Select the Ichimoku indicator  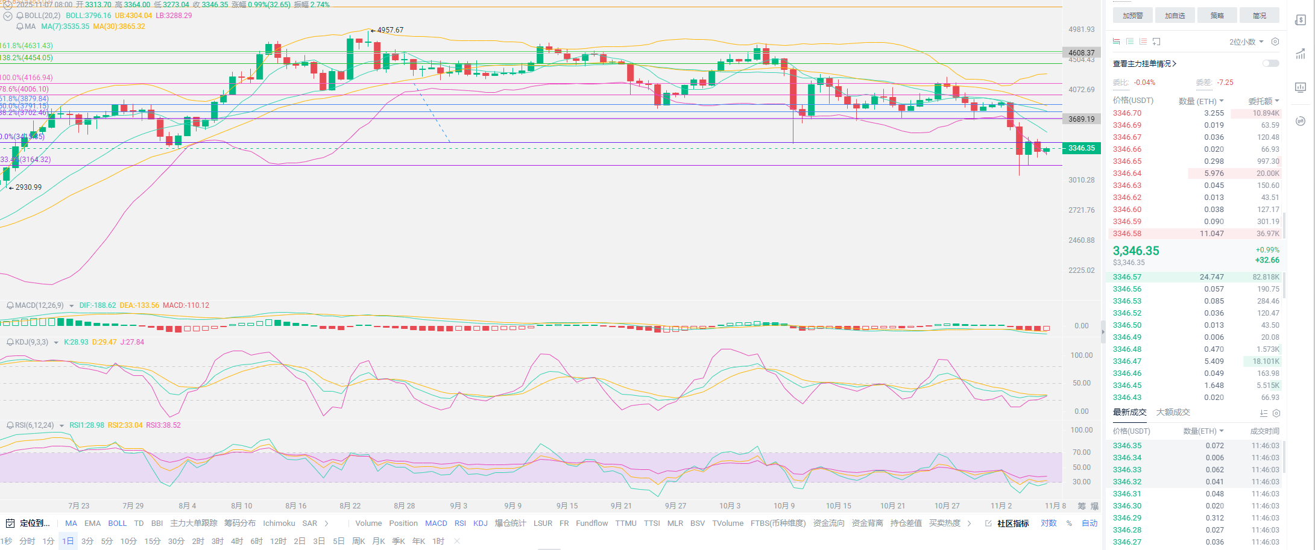(x=279, y=523)
